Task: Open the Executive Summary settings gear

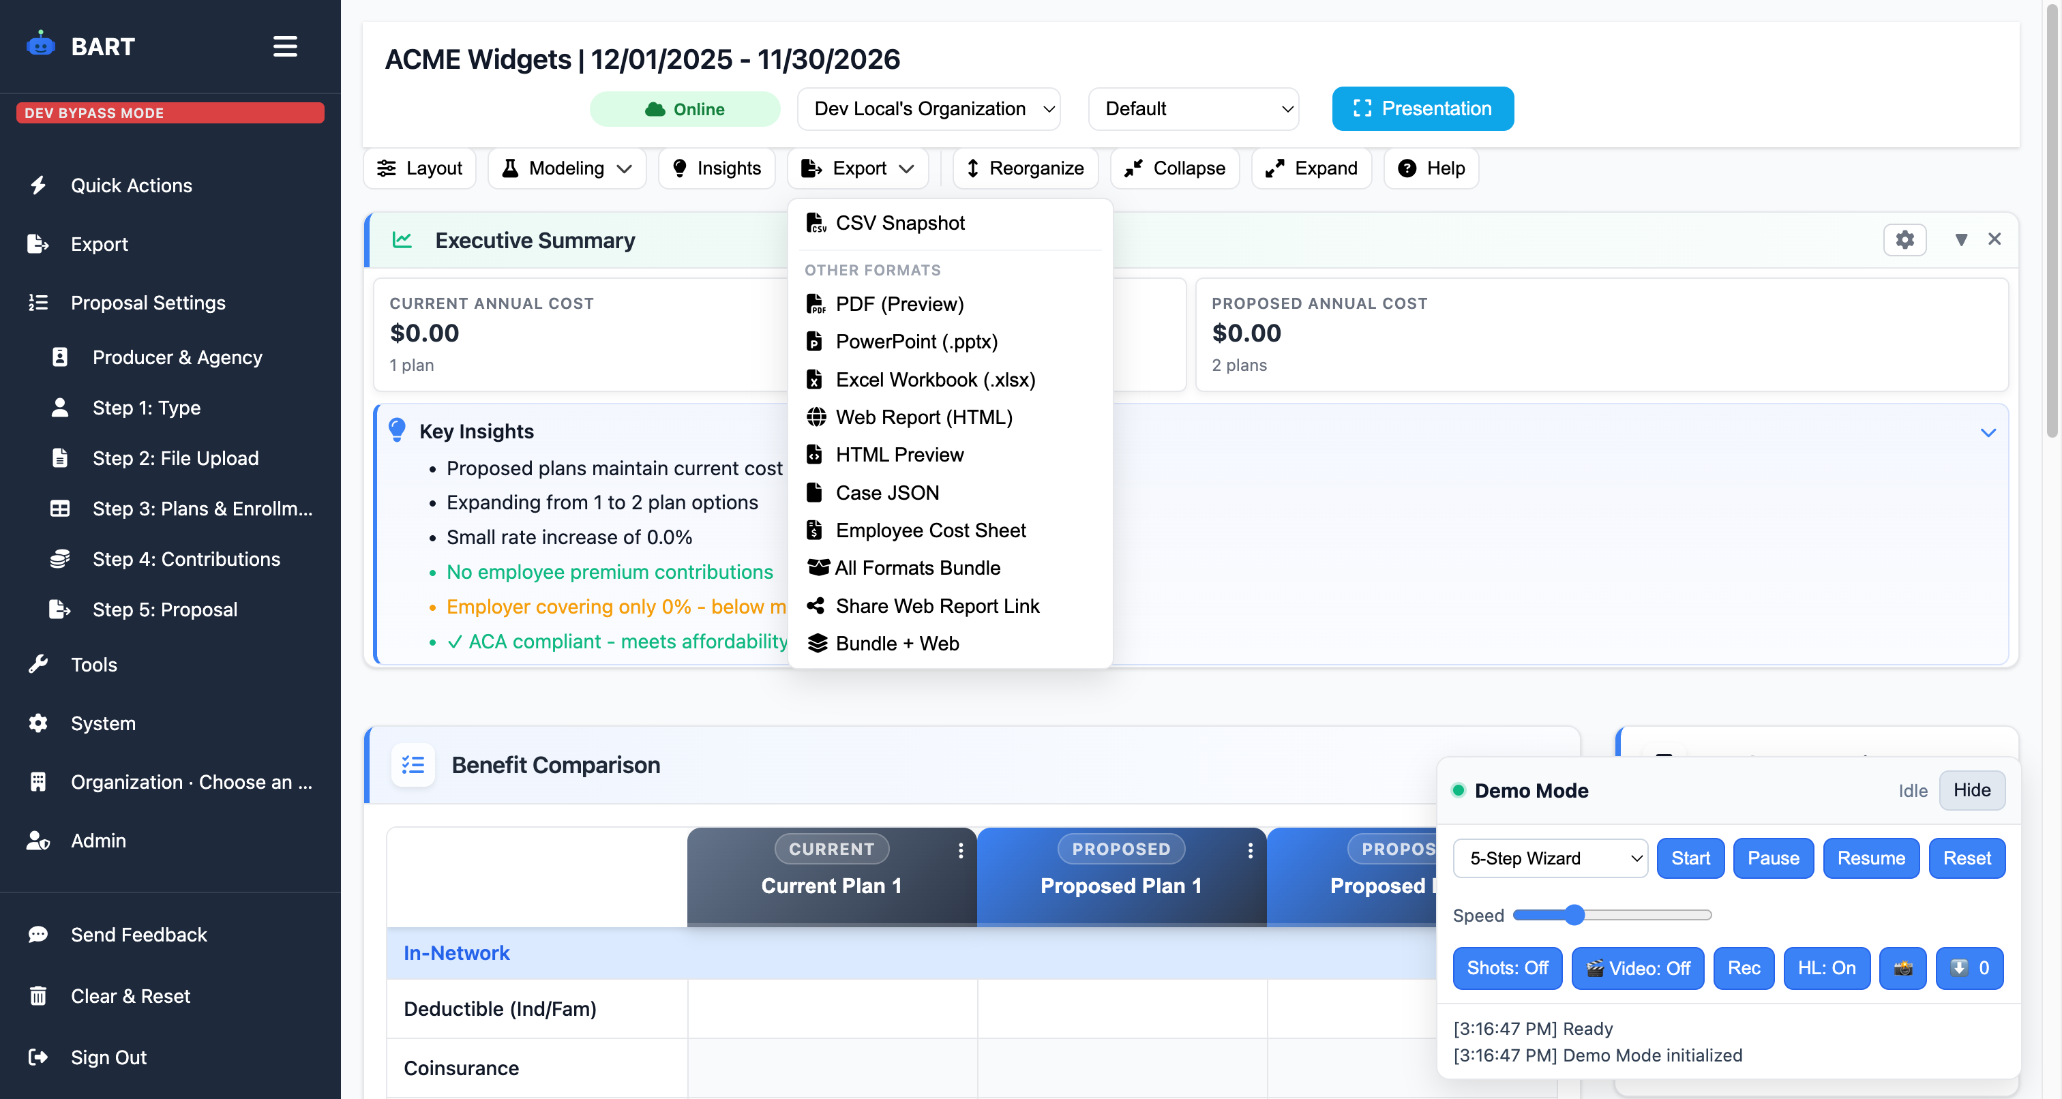Action: [1905, 239]
